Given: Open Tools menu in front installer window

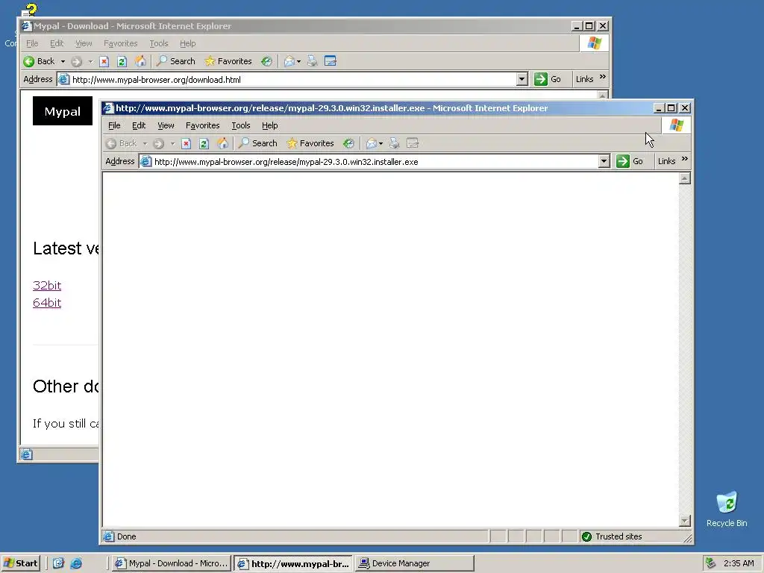Looking at the screenshot, I should tap(241, 125).
